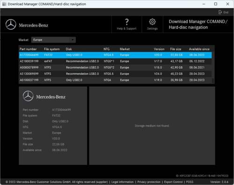Select the NTG5.5 row V24.0
Image resolution: width=234 pixels, height=185 pixels.
pos(115,74)
